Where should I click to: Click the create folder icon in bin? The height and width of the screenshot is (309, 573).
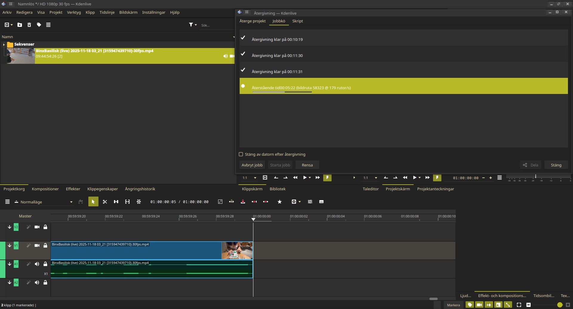(20, 25)
